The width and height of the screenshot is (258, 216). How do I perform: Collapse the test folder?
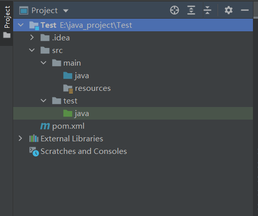[44, 100]
